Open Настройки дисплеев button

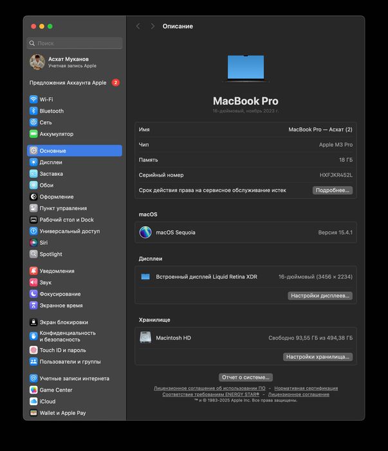(320, 296)
